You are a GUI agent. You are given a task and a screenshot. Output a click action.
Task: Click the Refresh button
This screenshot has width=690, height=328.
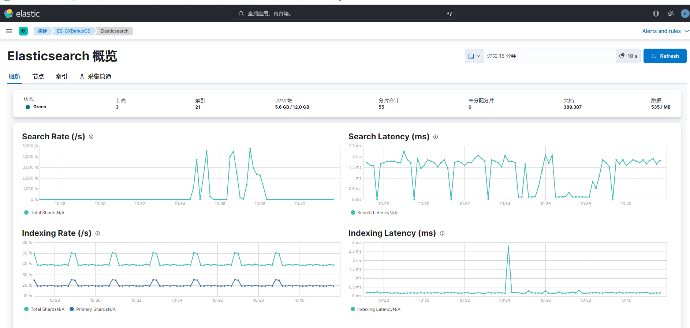(x=665, y=56)
